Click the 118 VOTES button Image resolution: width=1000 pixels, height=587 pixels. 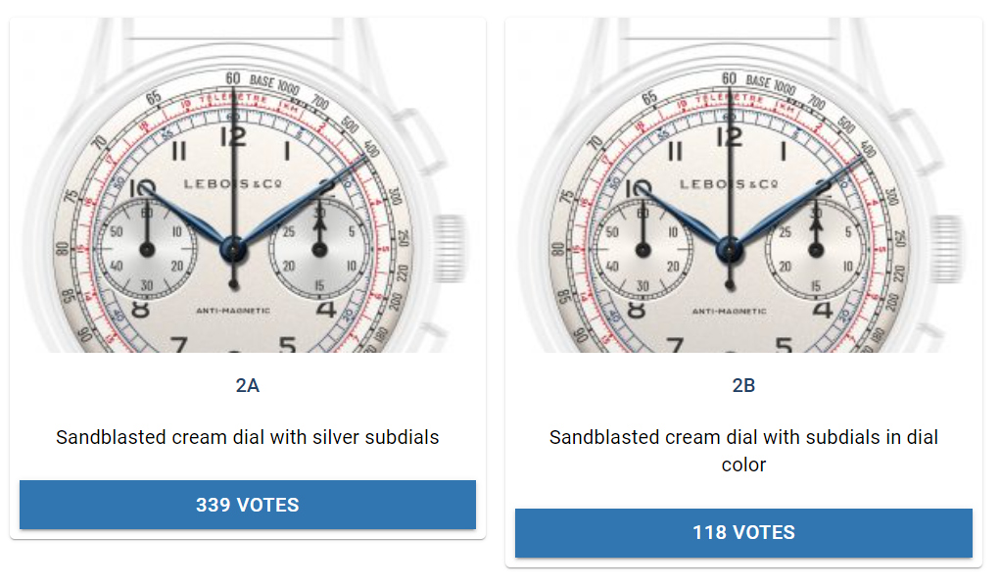(743, 533)
